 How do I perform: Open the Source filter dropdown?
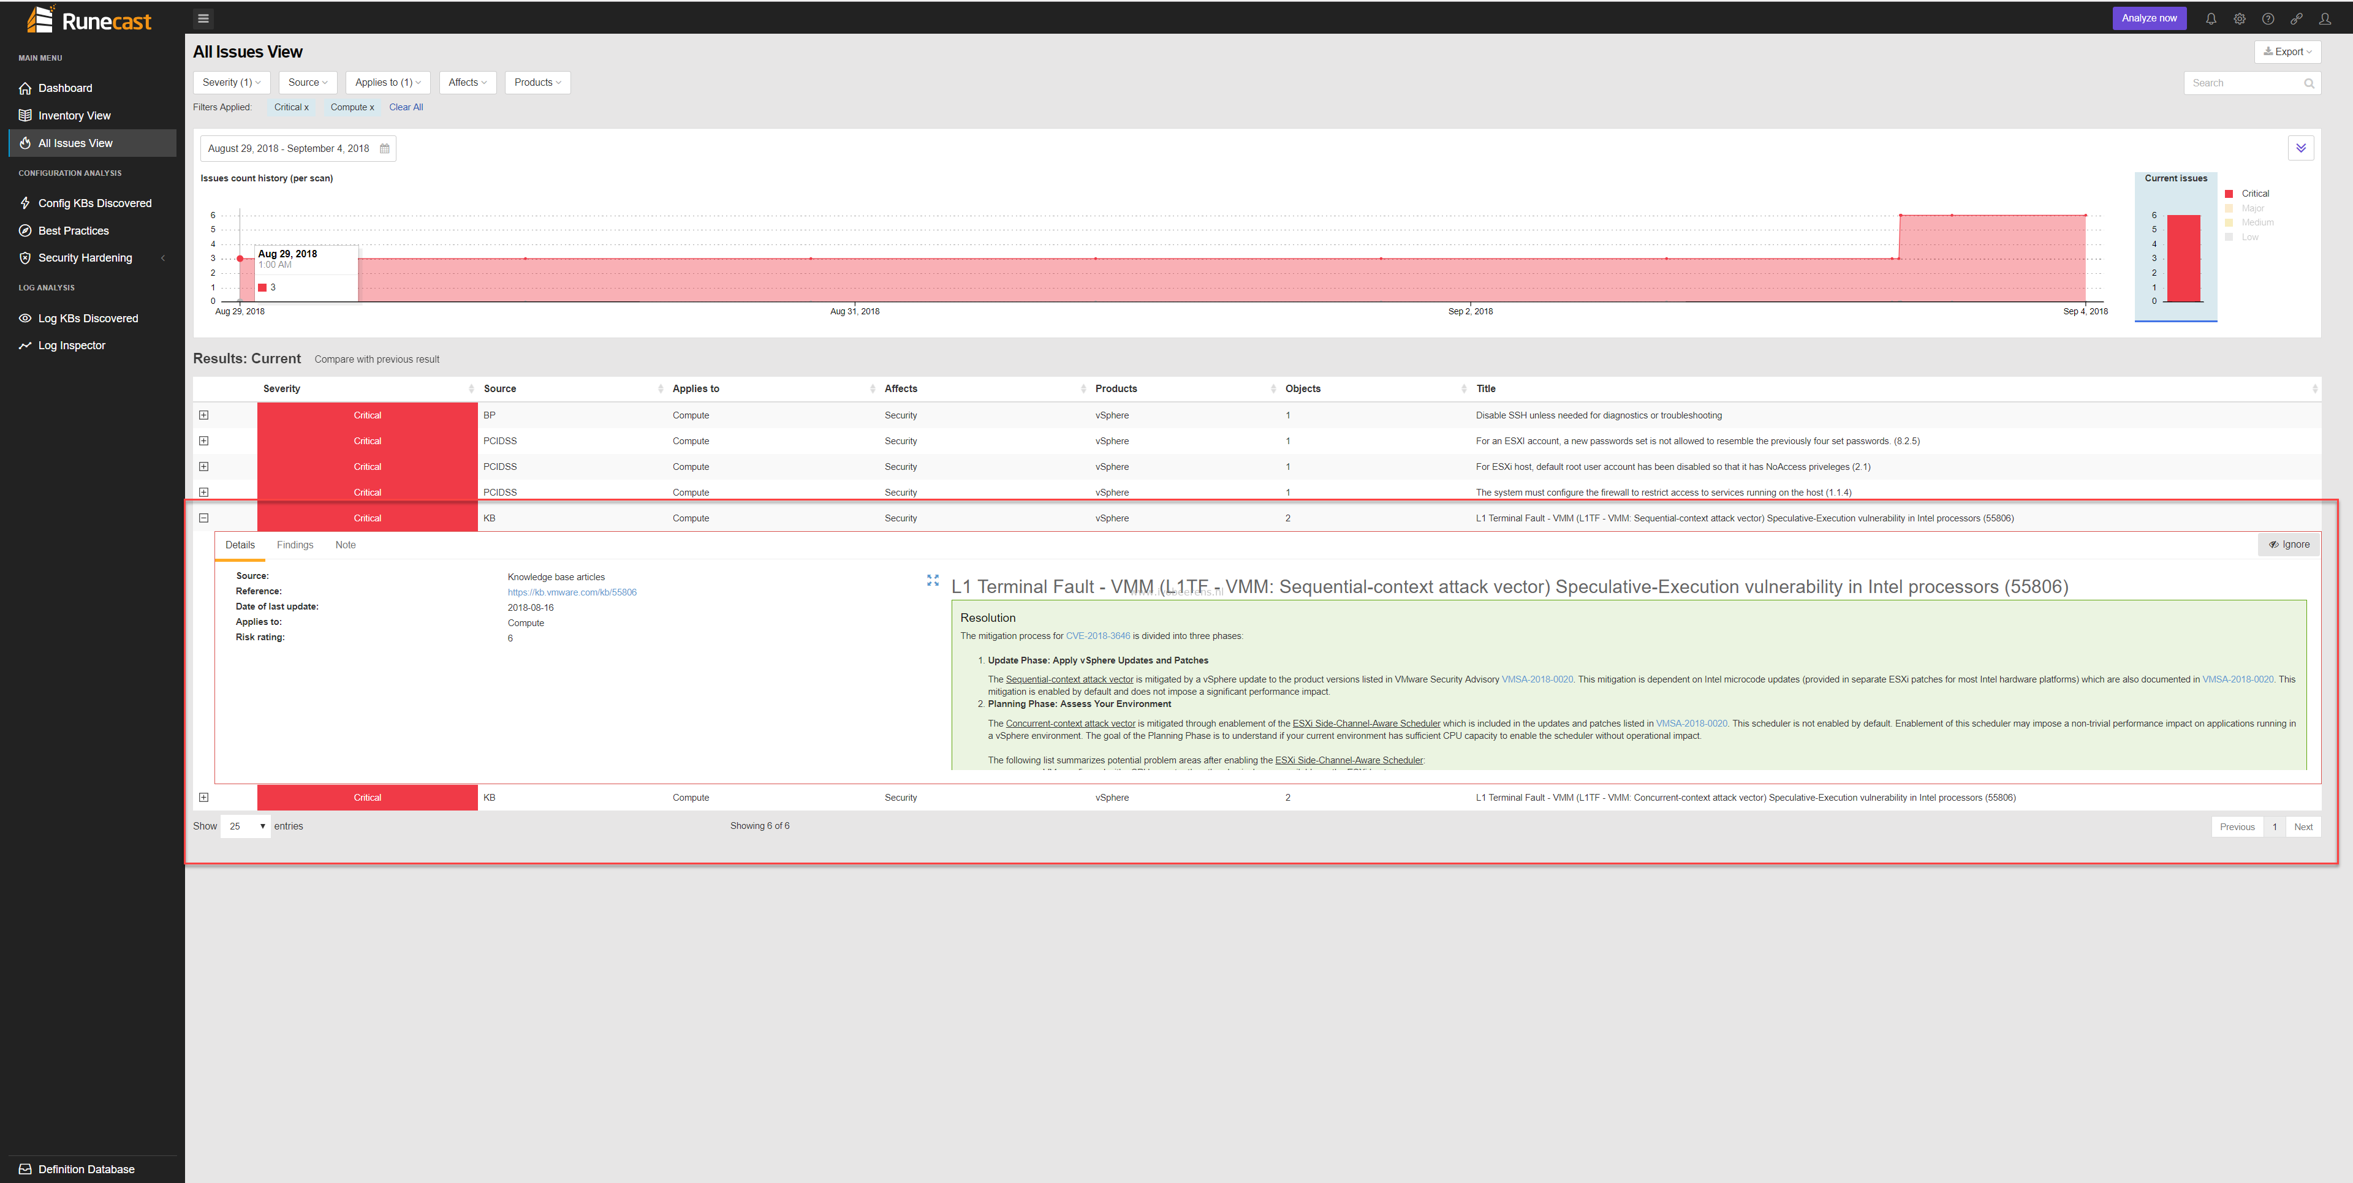(308, 83)
